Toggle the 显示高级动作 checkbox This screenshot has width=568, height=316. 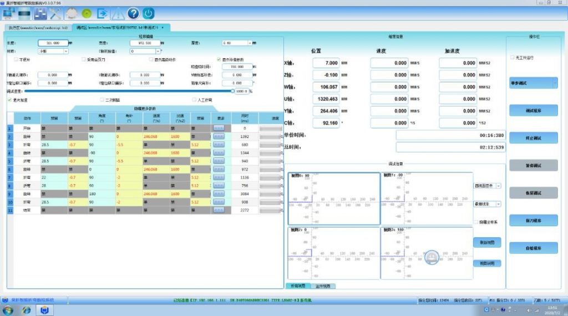click(x=151, y=59)
